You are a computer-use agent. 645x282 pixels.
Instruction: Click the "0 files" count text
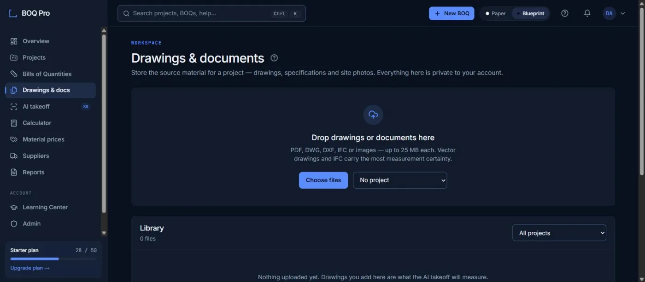click(x=148, y=239)
